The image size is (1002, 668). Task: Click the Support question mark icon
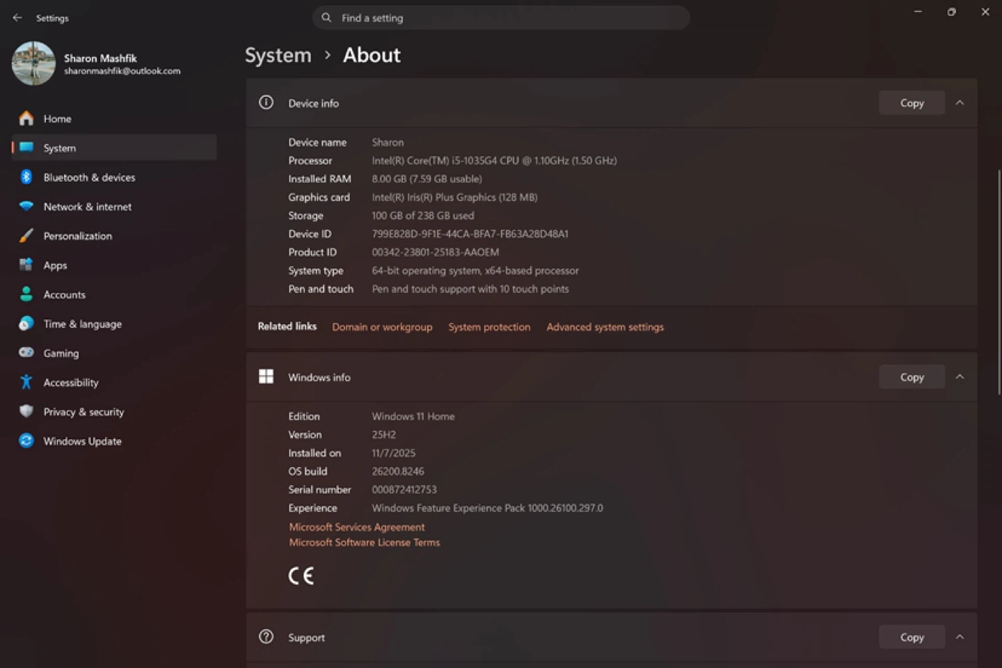point(266,637)
